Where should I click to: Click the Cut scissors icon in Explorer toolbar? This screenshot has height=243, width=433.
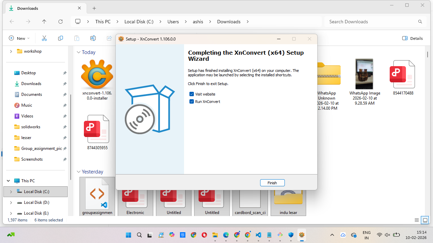click(44, 38)
